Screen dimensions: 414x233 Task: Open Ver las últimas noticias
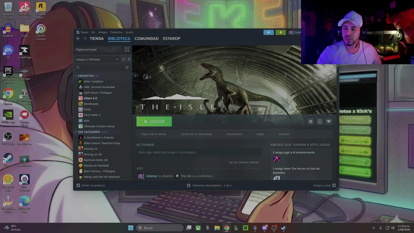(x=244, y=162)
